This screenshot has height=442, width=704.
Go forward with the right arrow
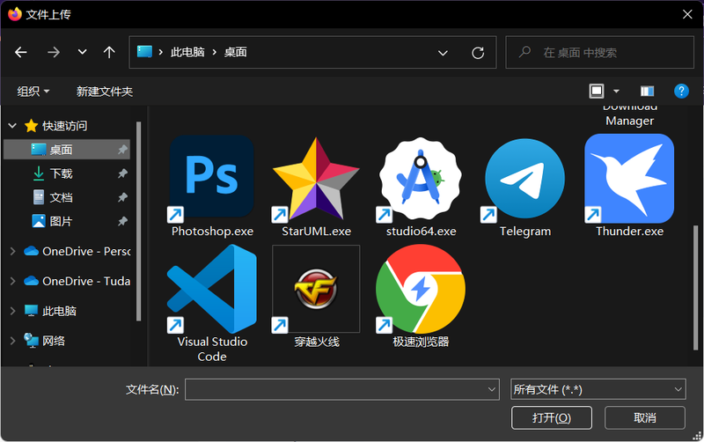point(54,53)
